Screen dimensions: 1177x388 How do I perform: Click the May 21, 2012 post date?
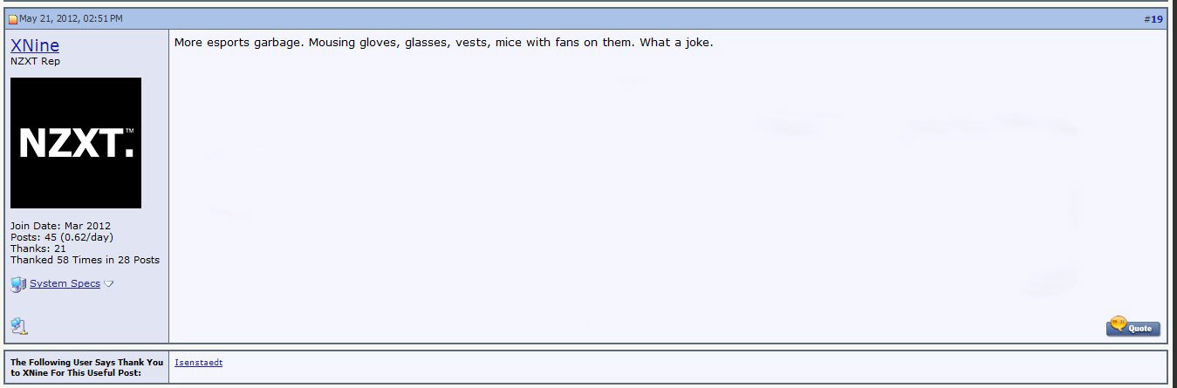[x=71, y=18]
